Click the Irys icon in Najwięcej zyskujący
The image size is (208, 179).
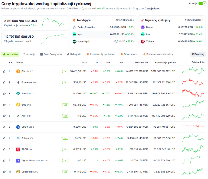[143, 34]
